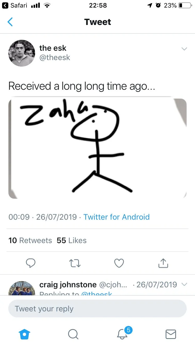The height and width of the screenshot is (347, 195).
Task: Open the Messages envelope tab
Action: pyautogui.click(x=171, y=334)
